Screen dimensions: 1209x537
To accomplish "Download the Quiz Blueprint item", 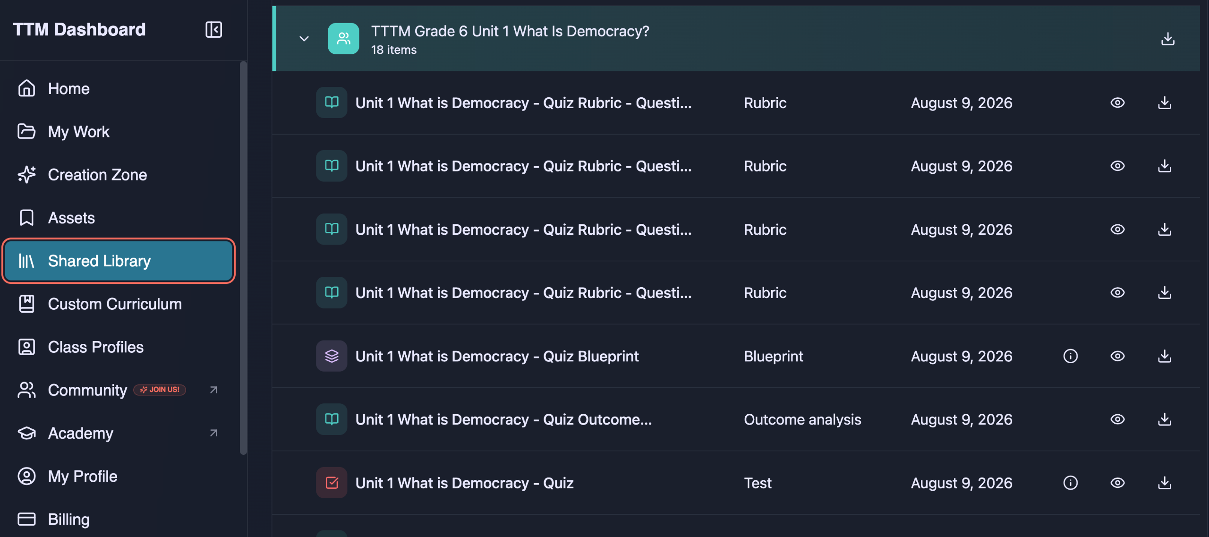I will 1165,356.
